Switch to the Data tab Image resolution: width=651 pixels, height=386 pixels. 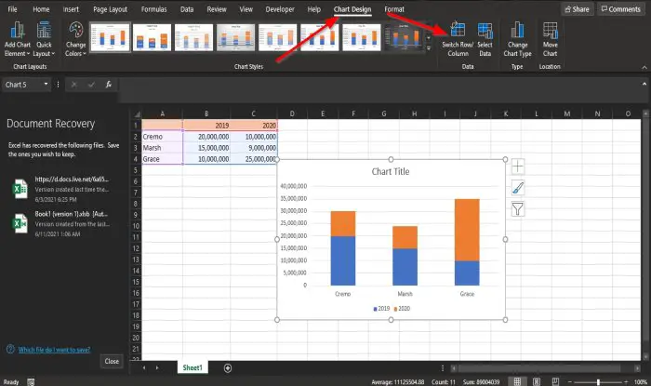pyautogui.click(x=187, y=9)
